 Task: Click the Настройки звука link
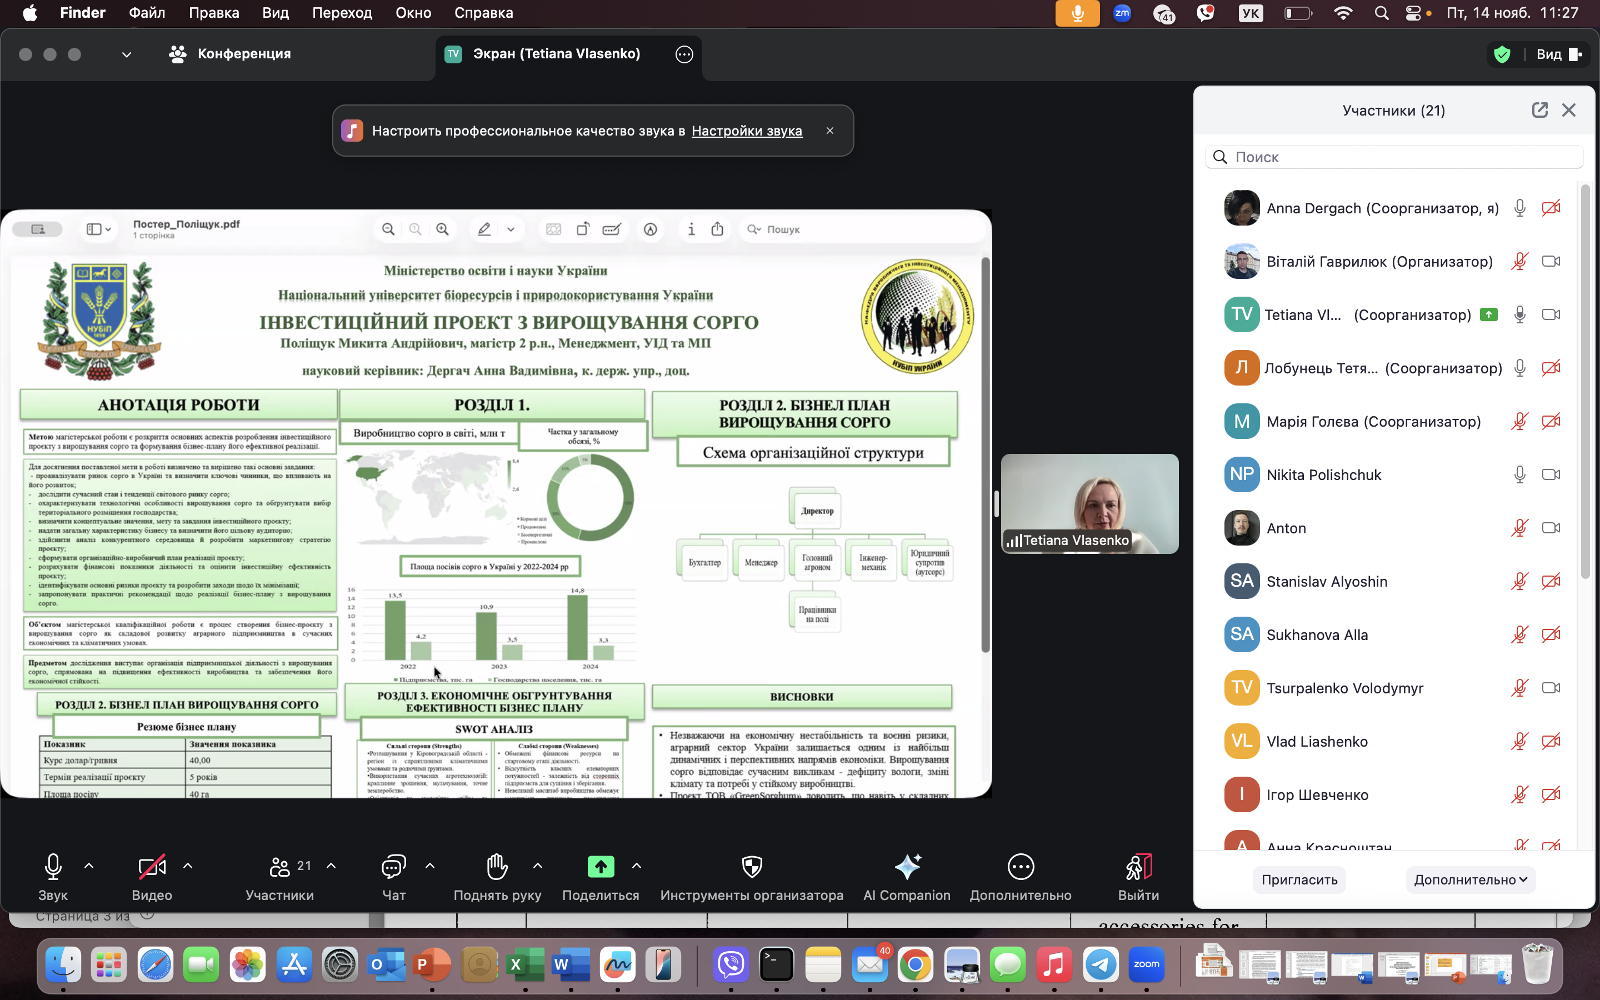747,131
